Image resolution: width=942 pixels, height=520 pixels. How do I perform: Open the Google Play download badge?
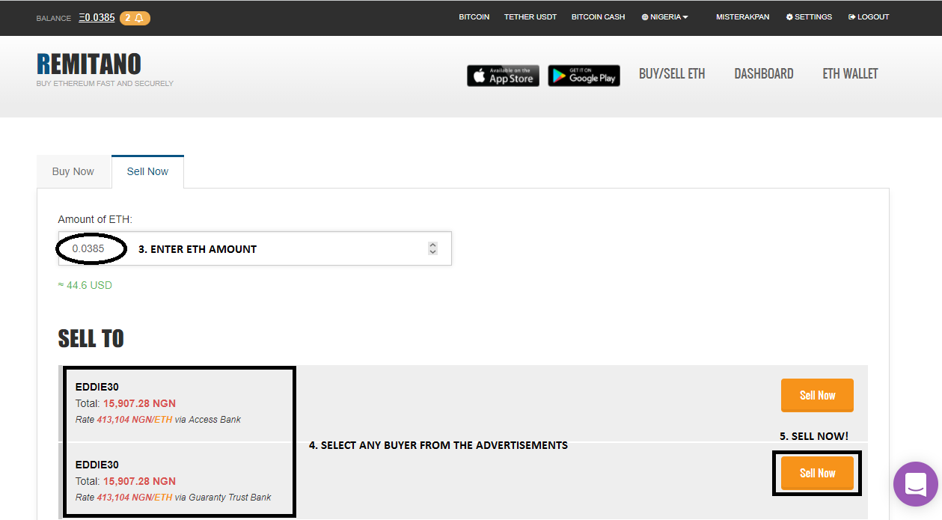point(584,76)
